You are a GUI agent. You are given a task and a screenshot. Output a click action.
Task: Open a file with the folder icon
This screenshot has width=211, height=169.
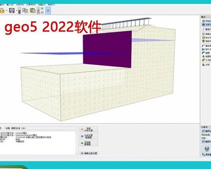pos(2,11)
